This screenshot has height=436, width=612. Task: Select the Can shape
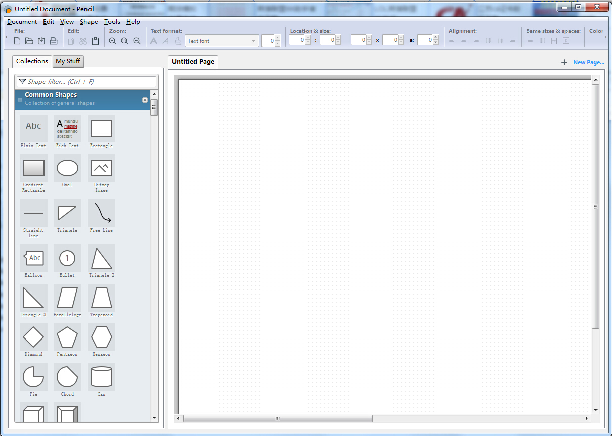pyautogui.click(x=101, y=376)
